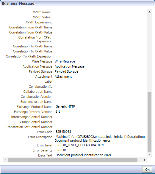Click the ERROR_LEVEL_COLLABORATION value

79,145
